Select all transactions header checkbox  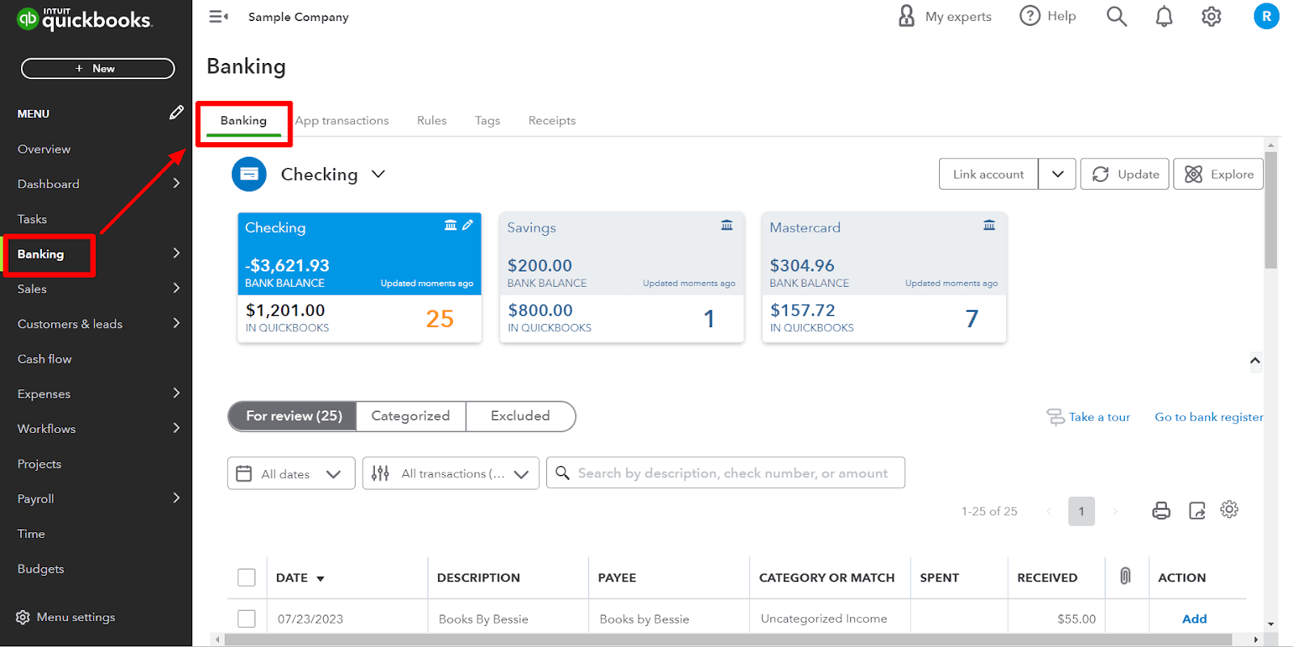click(x=246, y=578)
